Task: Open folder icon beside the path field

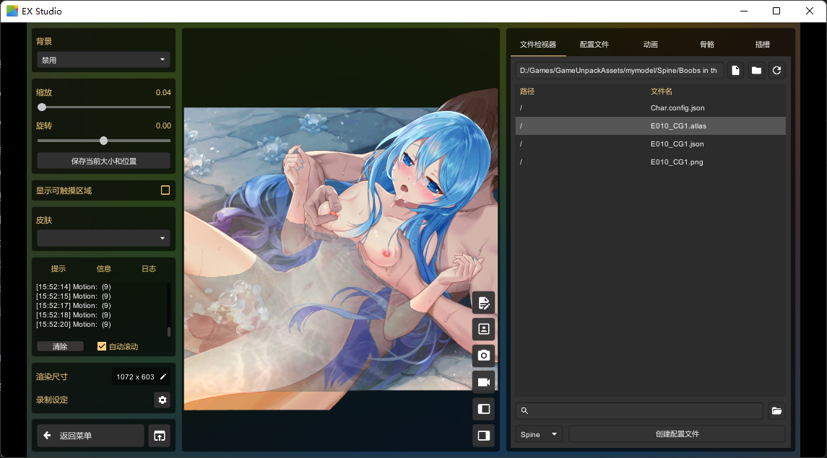Action: pyautogui.click(x=756, y=71)
